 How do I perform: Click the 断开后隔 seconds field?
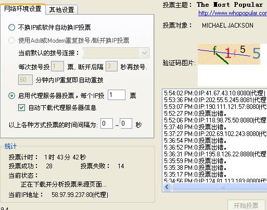[x=111, y=66]
